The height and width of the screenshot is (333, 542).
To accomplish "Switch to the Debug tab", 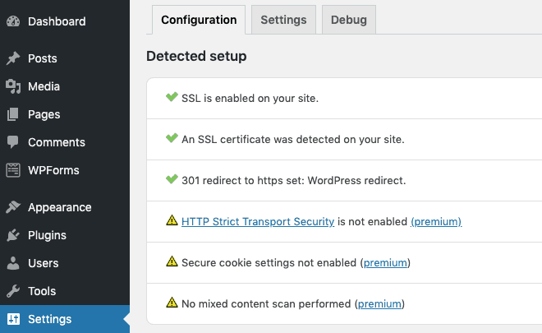I will [349, 20].
